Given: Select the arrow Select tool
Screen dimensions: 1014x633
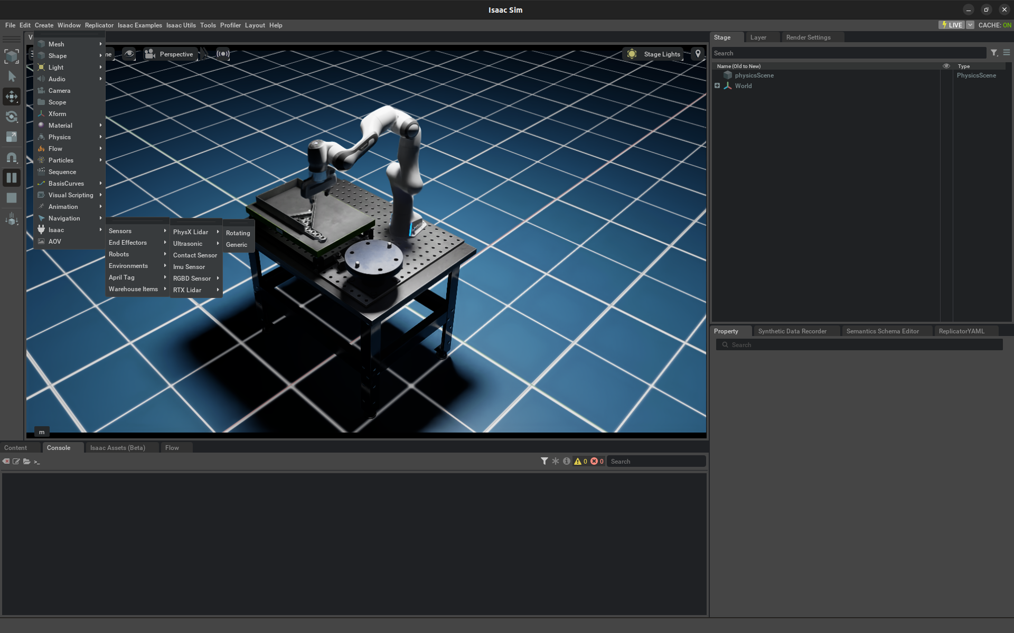Looking at the screenshot, I should click(12, 76).
